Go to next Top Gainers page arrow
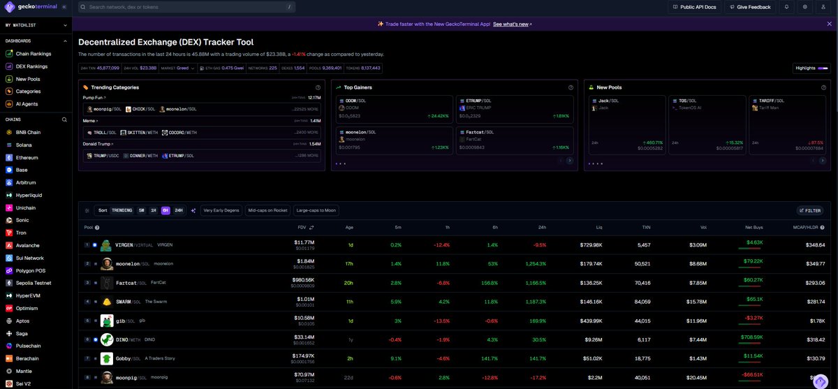This screenshot has width=838, height=389. (569, 161)
